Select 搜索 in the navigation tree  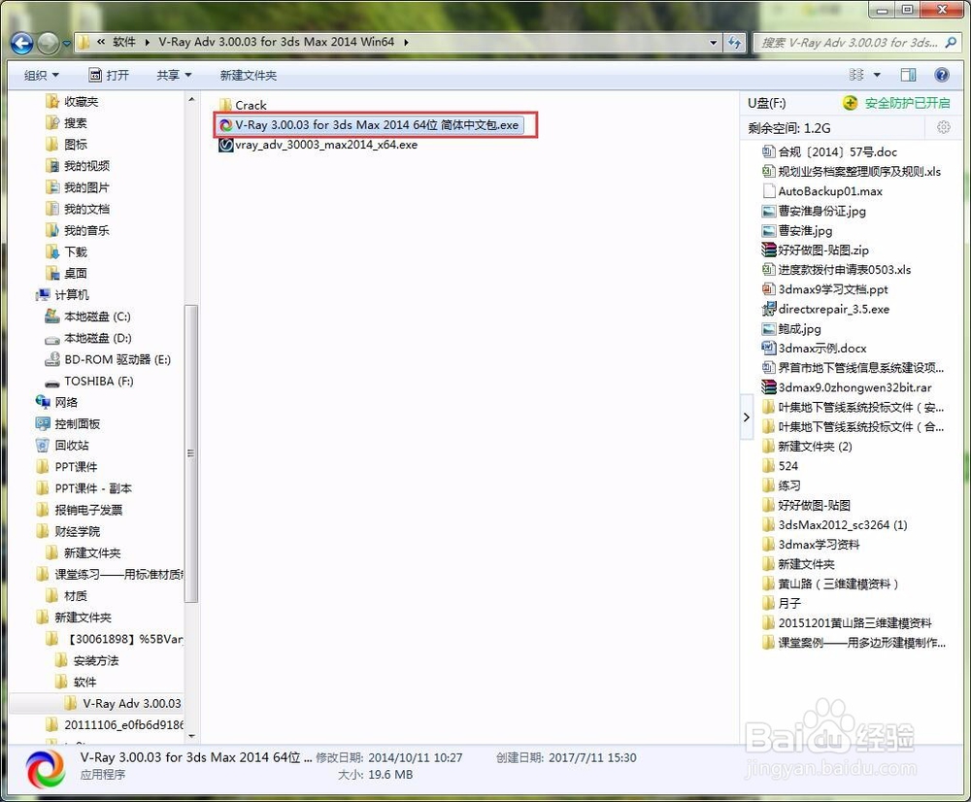tap(66, 123)
